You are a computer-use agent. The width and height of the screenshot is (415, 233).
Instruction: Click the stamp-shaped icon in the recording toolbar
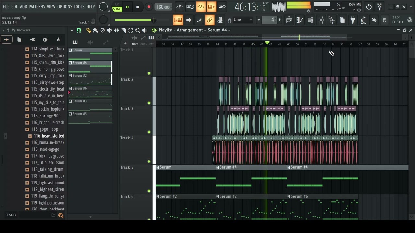(220, 20)
